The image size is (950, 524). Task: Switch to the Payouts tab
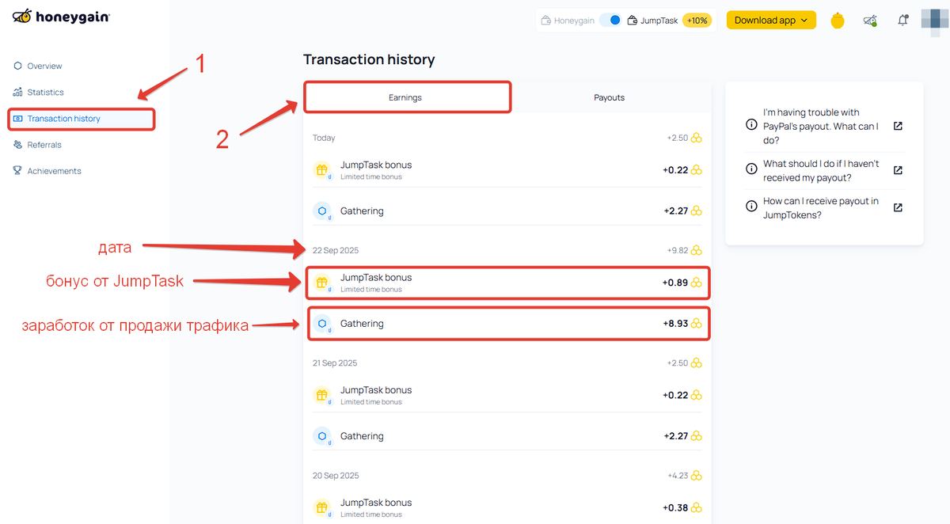(609, 97)
